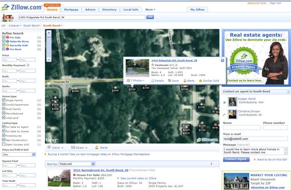Viewport: 291px width, 190px height.
Task: Click the Premier Agent badge in the ad
Action: (244, 61)
